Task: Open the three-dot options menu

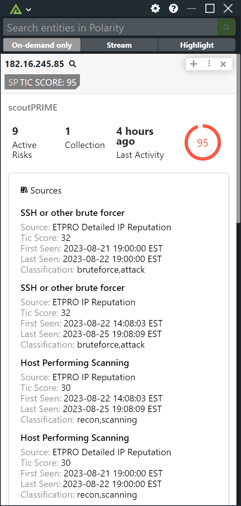Action: pos(209,64)
